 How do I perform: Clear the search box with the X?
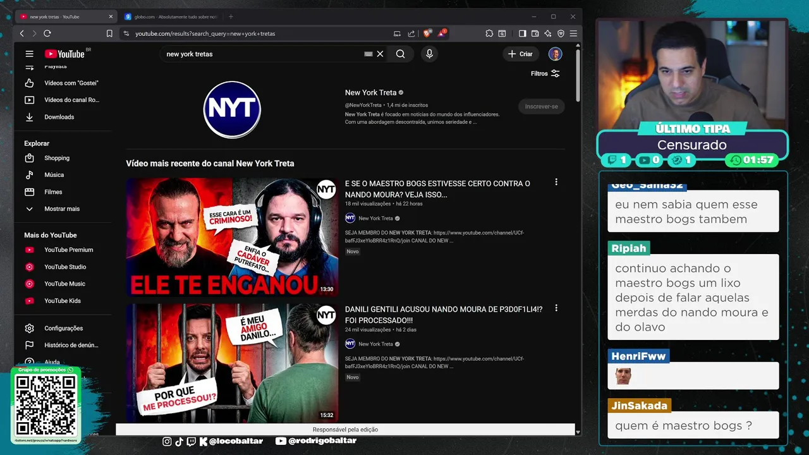380,54
